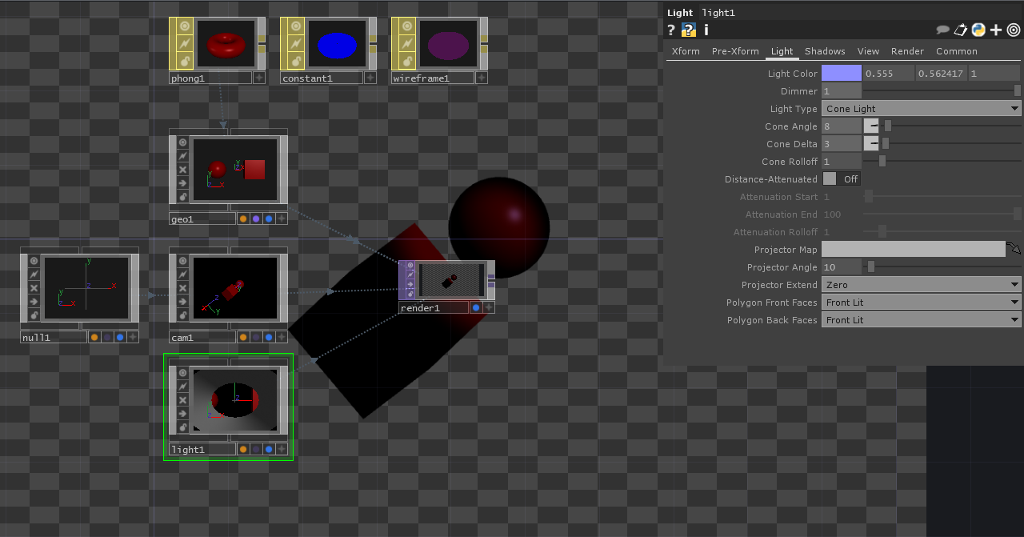Click the target circle icon in parameter header
Screen dimensions: 1024x537
tap(1014, 30)
